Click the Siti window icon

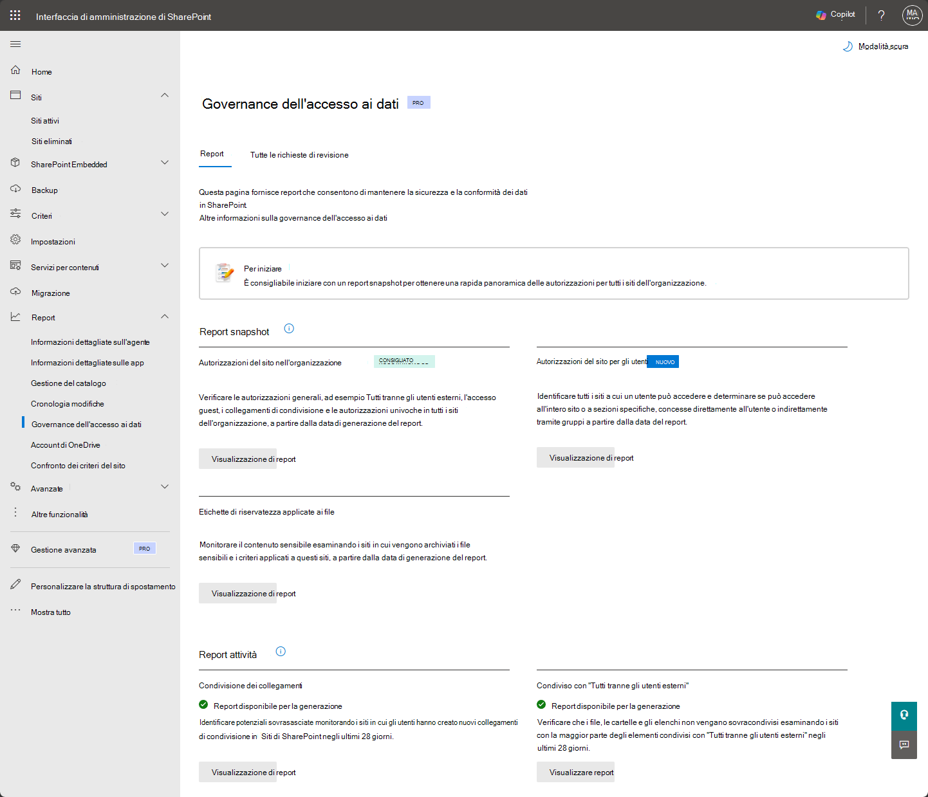(x=15, y=95)
